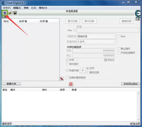142x127 pixels.
Task: Click the process progress bar
Action: 76,14
